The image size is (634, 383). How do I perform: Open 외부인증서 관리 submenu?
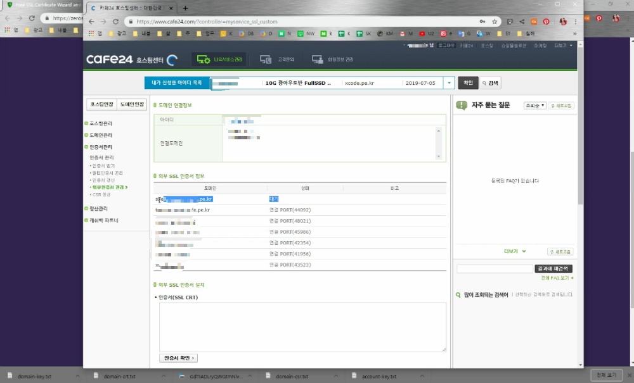pos(109,187)
